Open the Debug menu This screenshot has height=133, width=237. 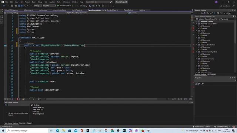40,2
